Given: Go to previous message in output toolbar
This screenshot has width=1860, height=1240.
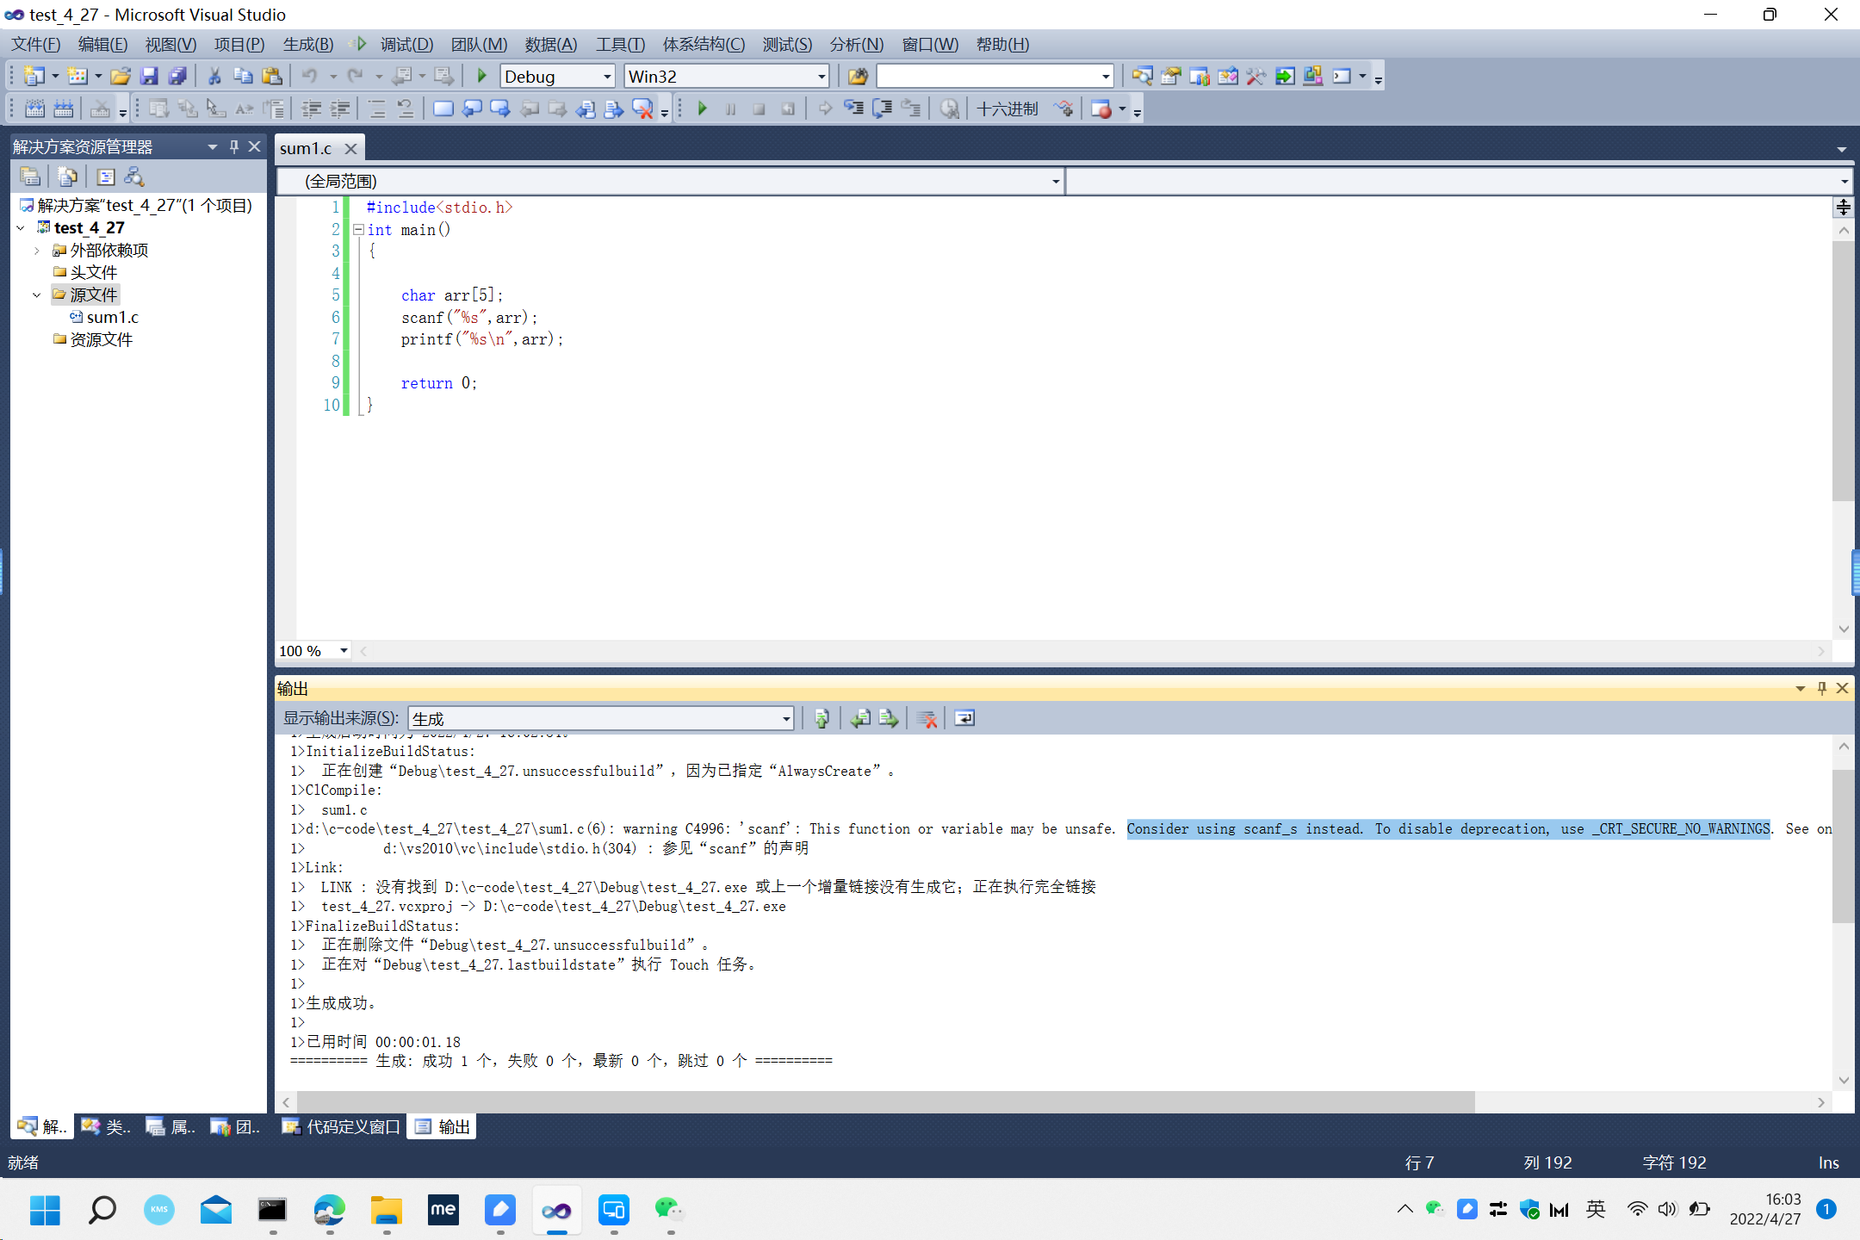Looking at the screenshot, I should pos(860,718).
